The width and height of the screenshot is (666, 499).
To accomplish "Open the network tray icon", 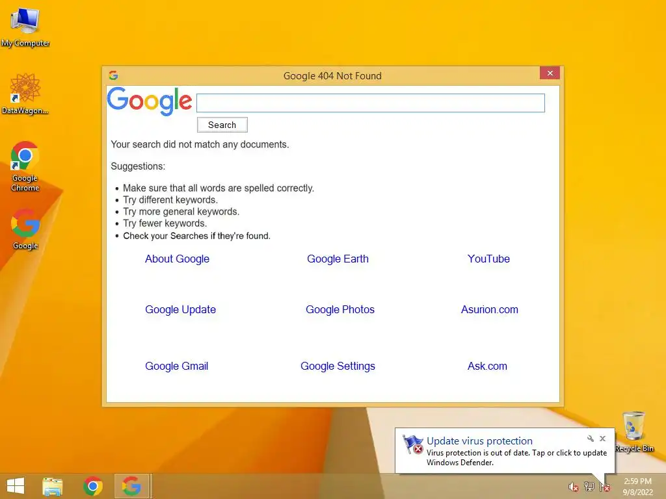I will (x=589, y=487).
